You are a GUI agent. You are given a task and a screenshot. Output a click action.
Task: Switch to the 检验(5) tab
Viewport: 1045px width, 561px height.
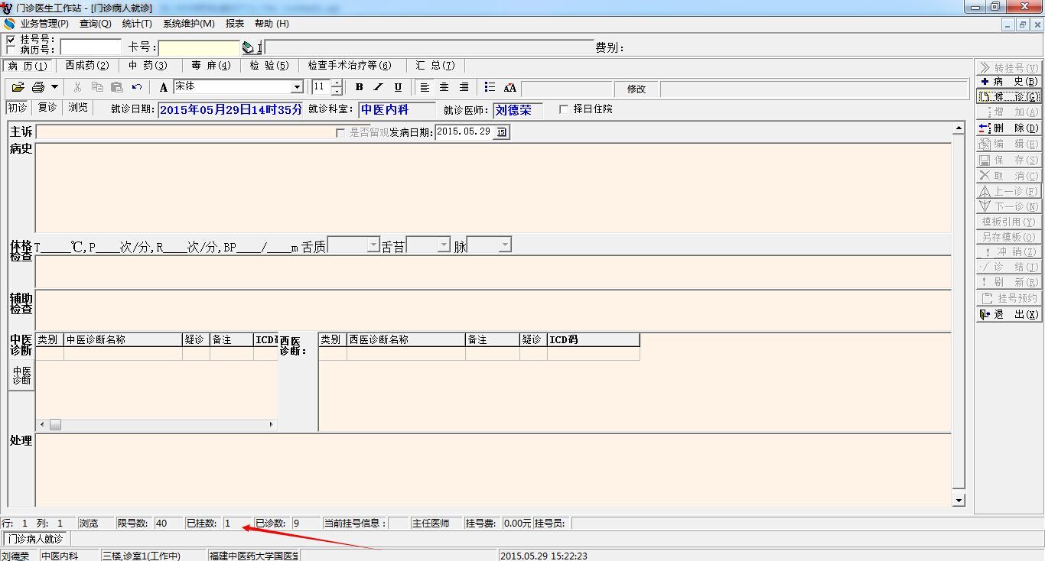pos(269,66)
